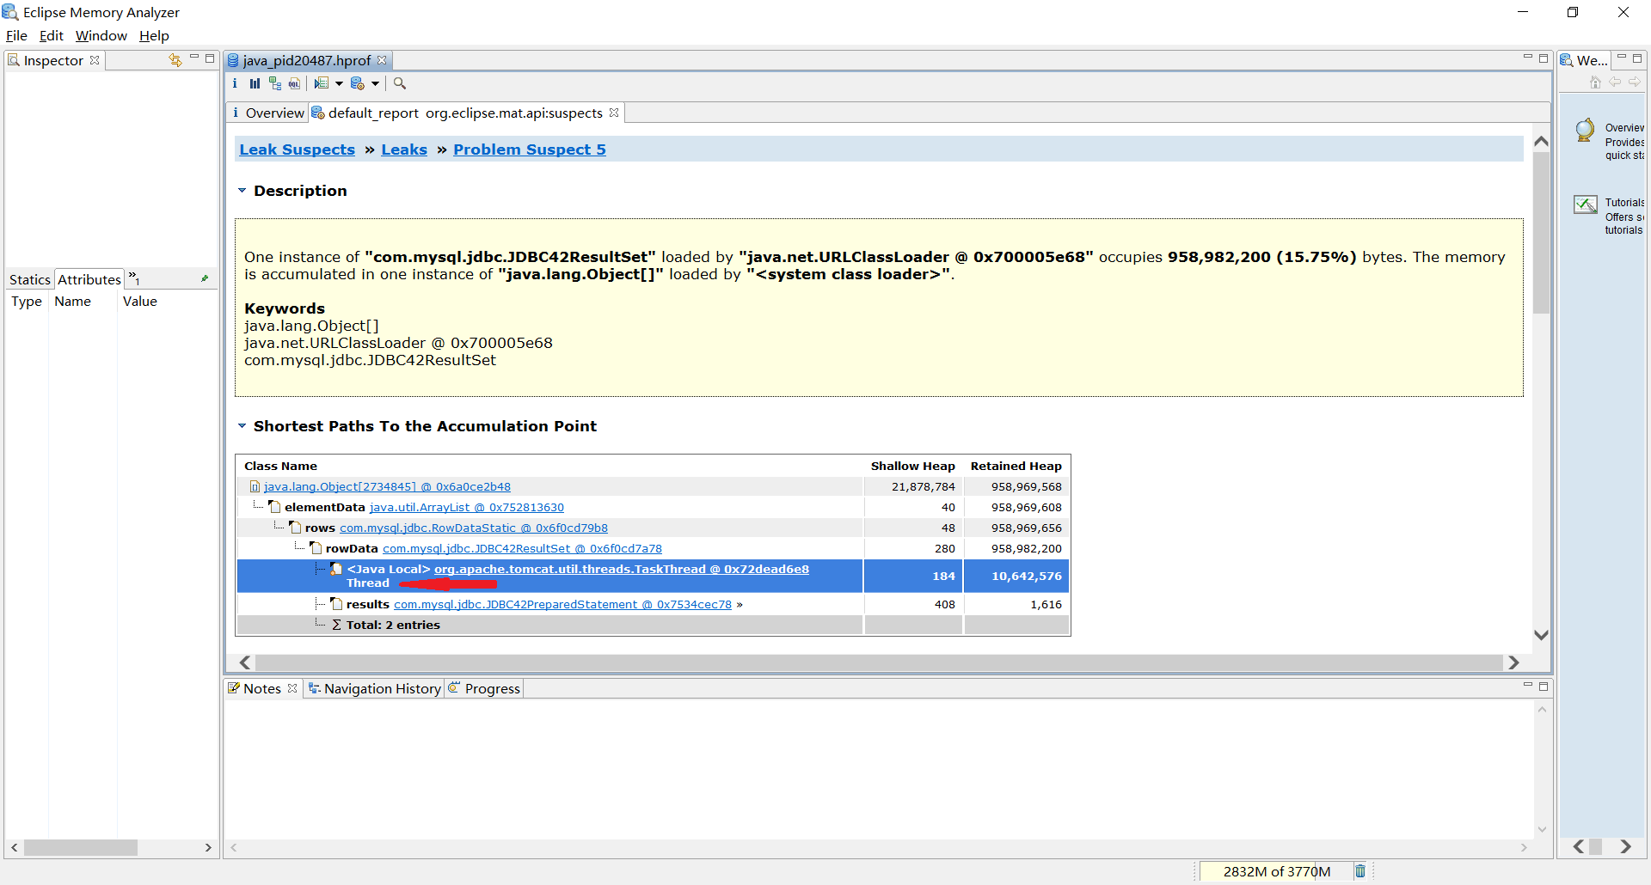This screenshot has height=885, width=1651.
Task: Click the Find Object by address magnifier
Action: [x=400, y=83]
